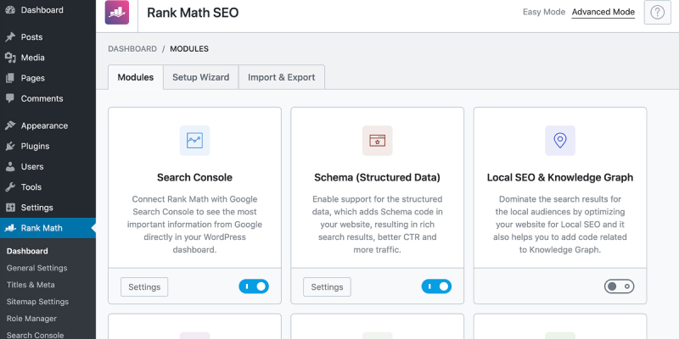
Task: Select Advanced Mode
Action: [x=603, y=12]
